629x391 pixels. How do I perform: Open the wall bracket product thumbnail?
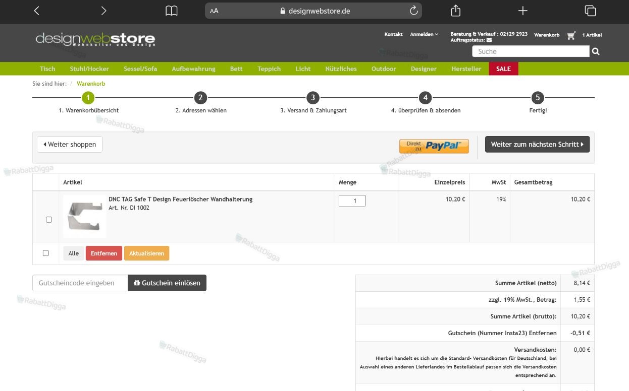pos(85,216)
